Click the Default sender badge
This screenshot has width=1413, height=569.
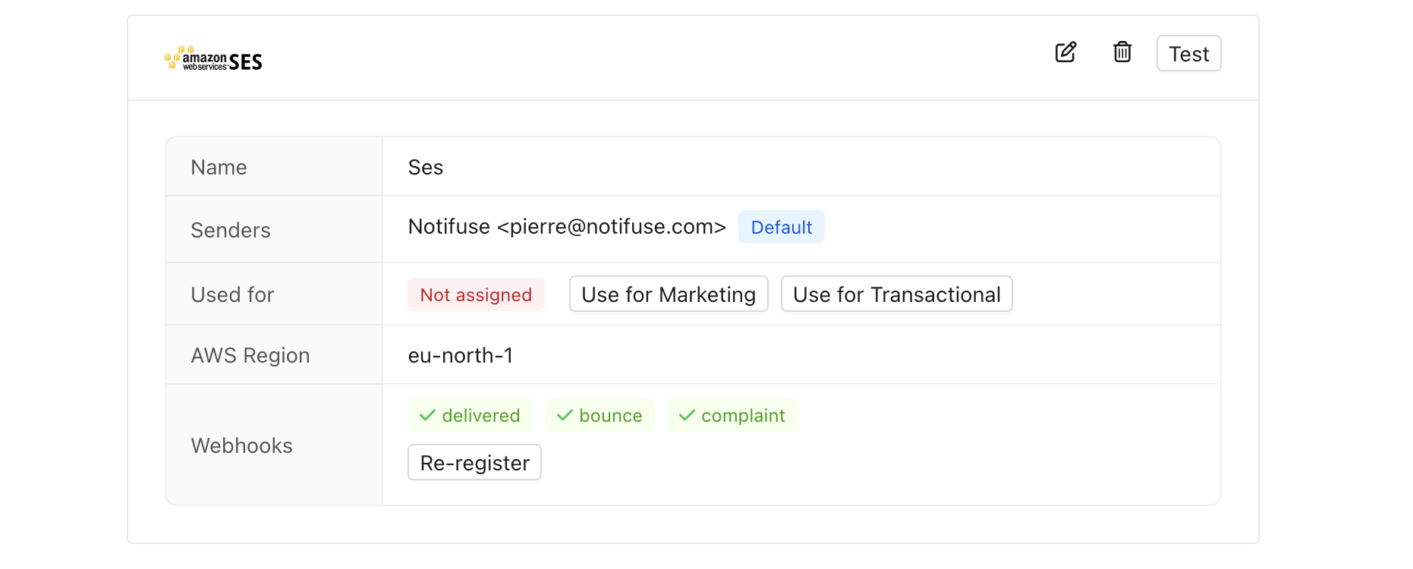click(x=782, y=227)
